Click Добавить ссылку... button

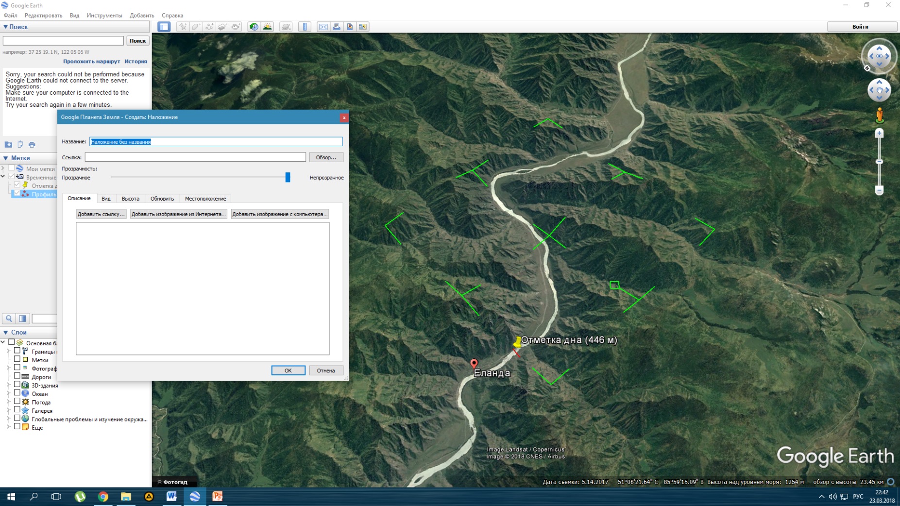click(101, 214)
